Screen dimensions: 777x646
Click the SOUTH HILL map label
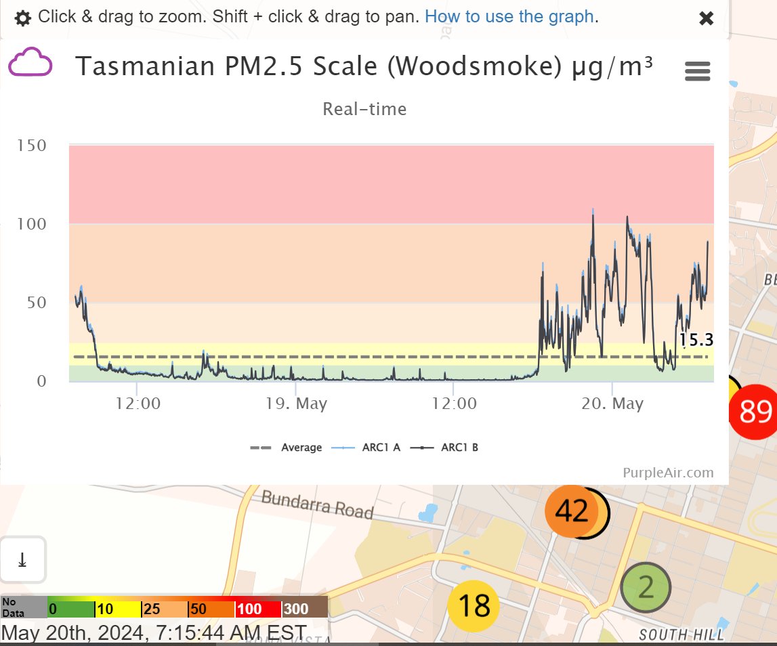[x=681, y=634]
